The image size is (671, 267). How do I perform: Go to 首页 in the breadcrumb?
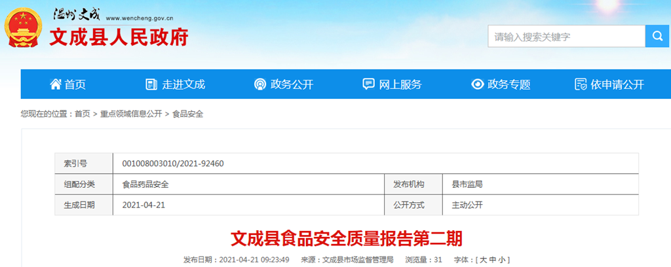(x=83, y=114)
